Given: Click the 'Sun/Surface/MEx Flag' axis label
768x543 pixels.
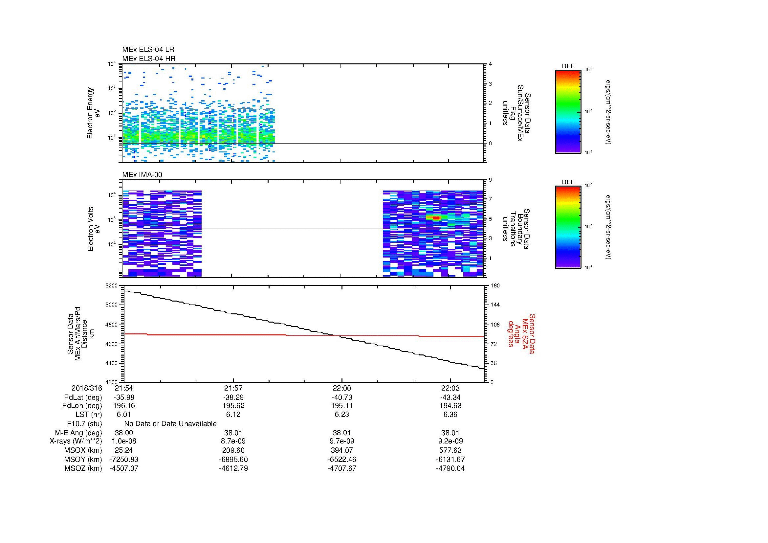Looking at the screenshot, I should pos(516,113).
